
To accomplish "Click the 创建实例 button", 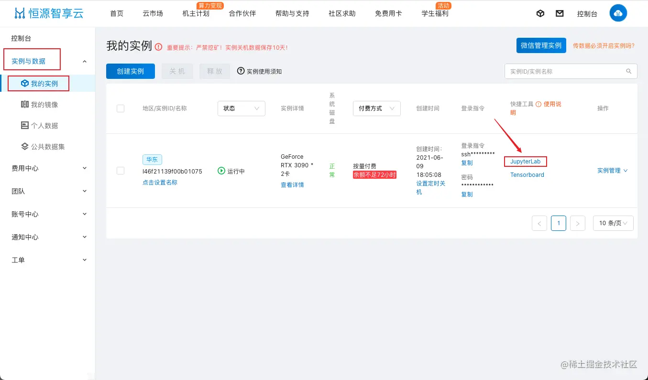I will [x=131, y=71].
